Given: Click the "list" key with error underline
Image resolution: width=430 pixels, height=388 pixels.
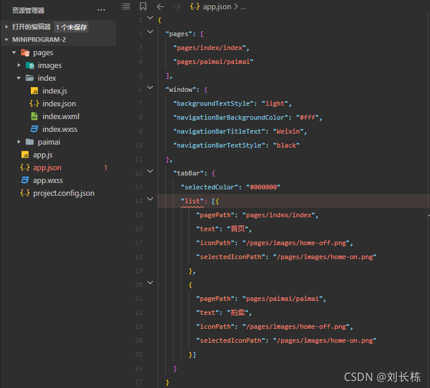Looking at the screenshot, I should tap(192, 201).
